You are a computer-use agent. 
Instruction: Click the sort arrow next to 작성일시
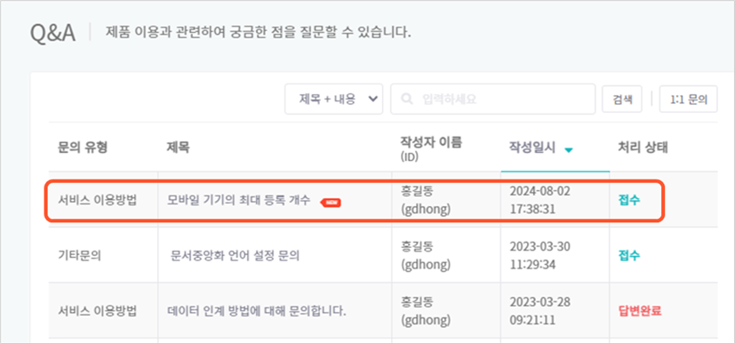[569, 150]
